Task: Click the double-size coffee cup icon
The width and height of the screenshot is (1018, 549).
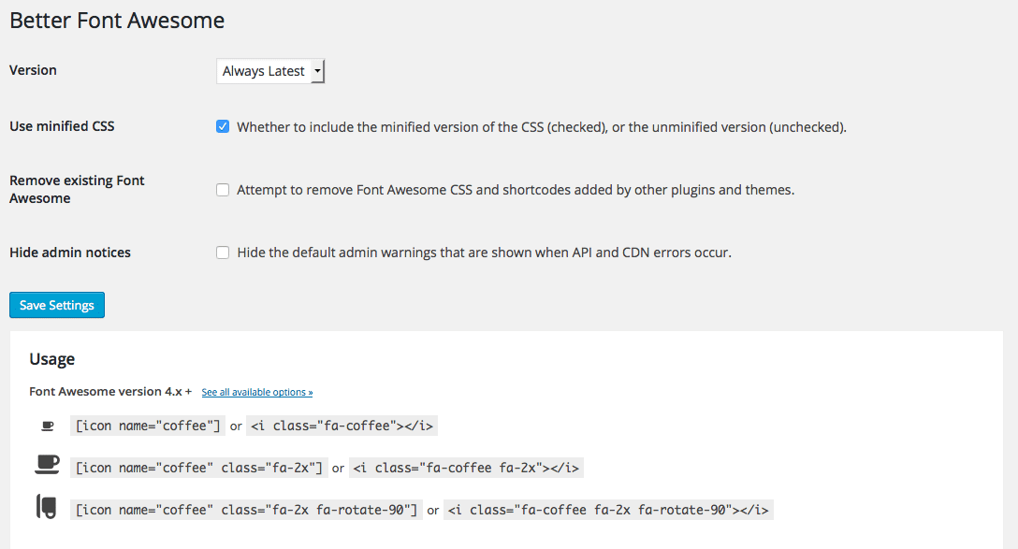Action: coord(47,464)
